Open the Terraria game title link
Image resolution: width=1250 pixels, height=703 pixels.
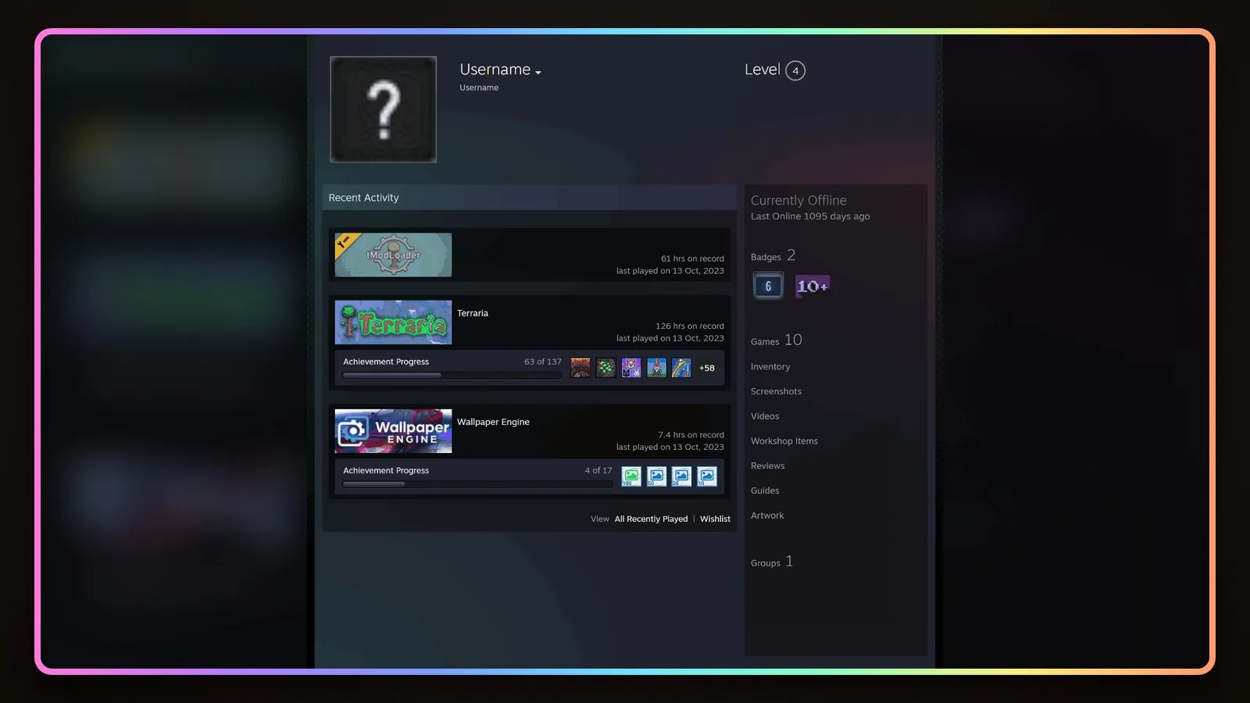point(473,313)
